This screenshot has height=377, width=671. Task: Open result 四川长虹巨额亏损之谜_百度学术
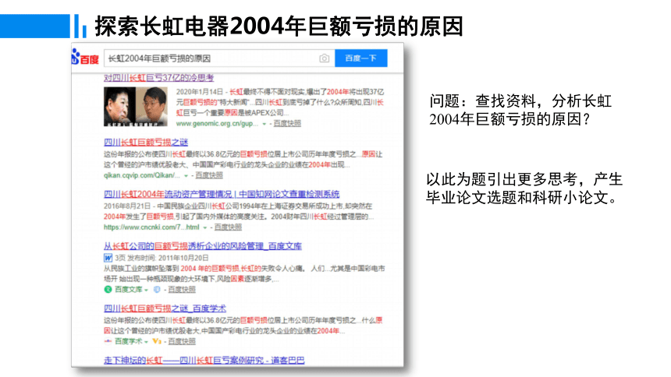[165, 308]
